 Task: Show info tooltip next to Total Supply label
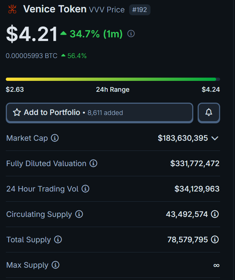click(58, 239)
